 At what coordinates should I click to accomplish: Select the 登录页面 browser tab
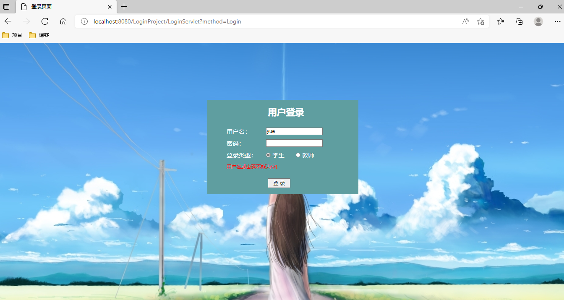click(x=66, y=7)
